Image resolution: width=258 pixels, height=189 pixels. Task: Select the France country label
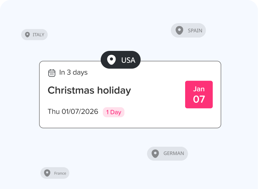click(60, 173)
